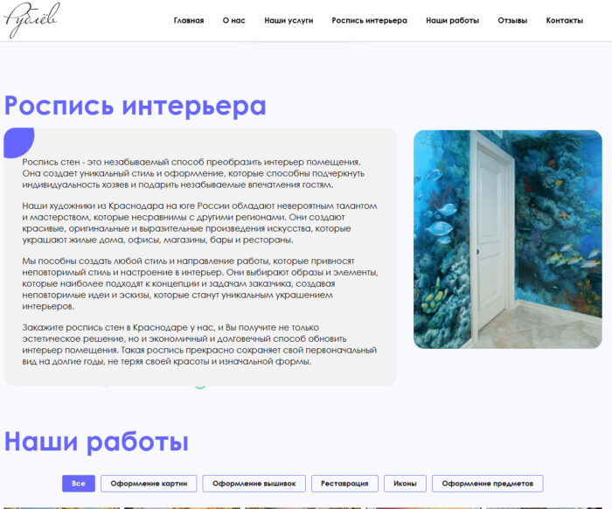Show only Иконы in the gallery
Screen dimensions: 612x509
click(x=405, y=484)
